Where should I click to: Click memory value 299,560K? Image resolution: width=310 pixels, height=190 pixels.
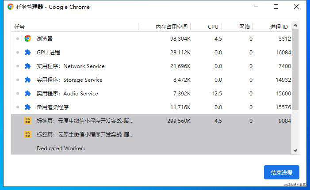tap(179, 121)
